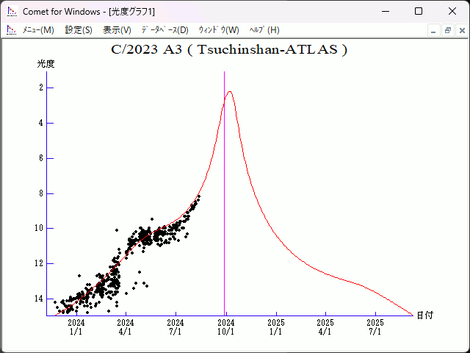Click the 2024 1/1 date label
The image size is (470, 353).
click(76, 327)
